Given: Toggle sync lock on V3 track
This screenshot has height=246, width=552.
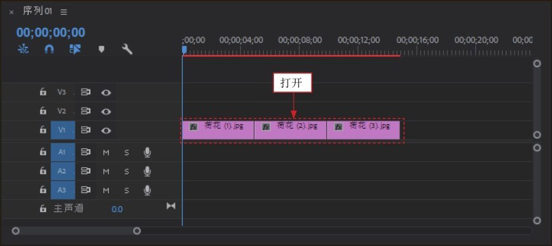Looking at the screenshot, I should click(x=86, y=92).
